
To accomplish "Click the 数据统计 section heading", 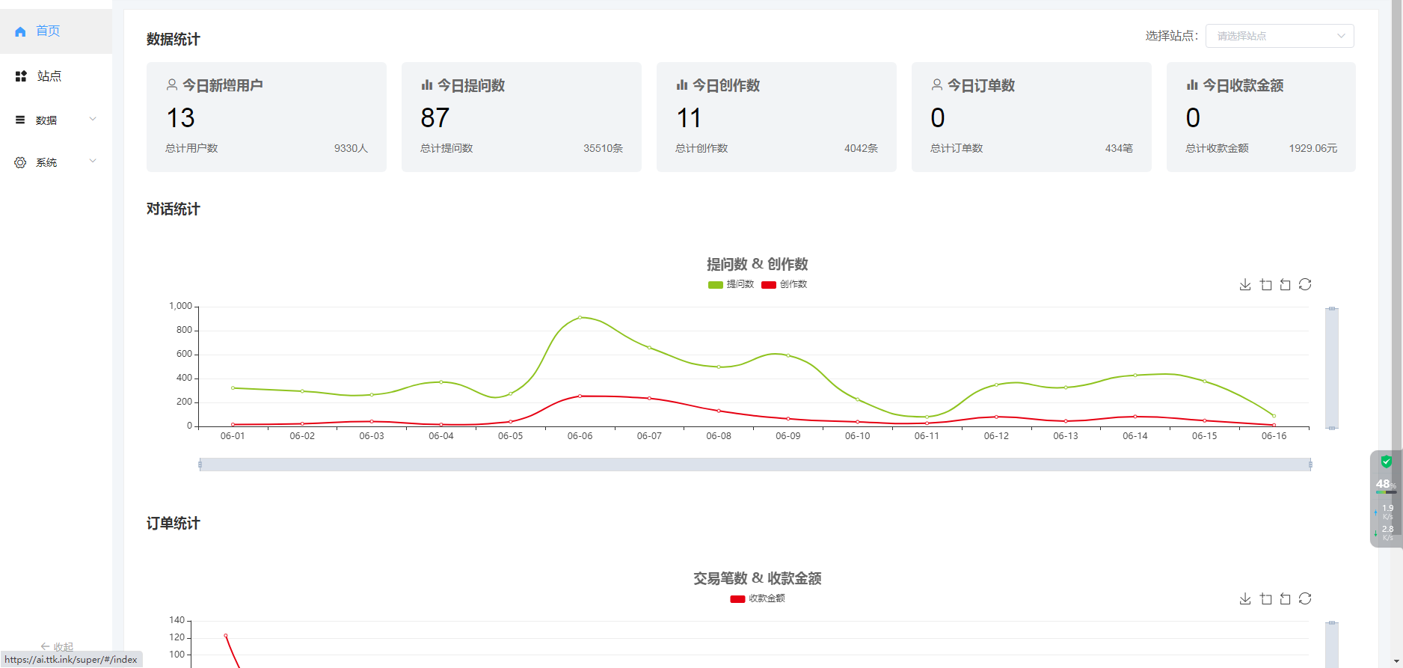I will [174, 40].
